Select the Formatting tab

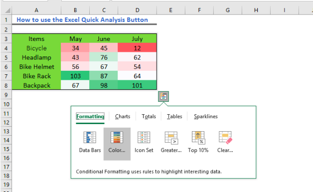[90, 117]
